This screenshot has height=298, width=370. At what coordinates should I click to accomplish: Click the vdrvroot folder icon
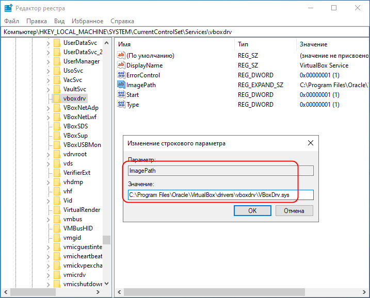[57, 154]
